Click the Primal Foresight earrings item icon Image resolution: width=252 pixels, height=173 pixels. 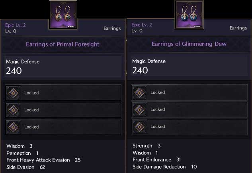tap(63, 15)
